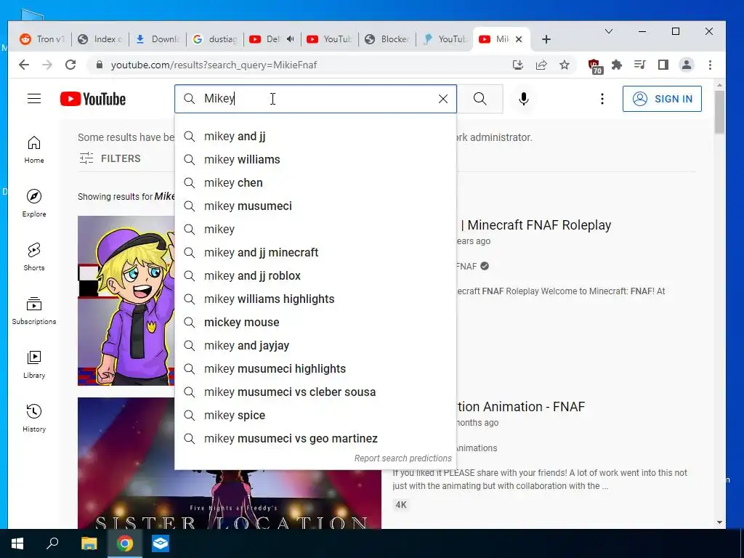The image size is (744, 558).
Task: Switch to the Tron tab
Action: 42,39
